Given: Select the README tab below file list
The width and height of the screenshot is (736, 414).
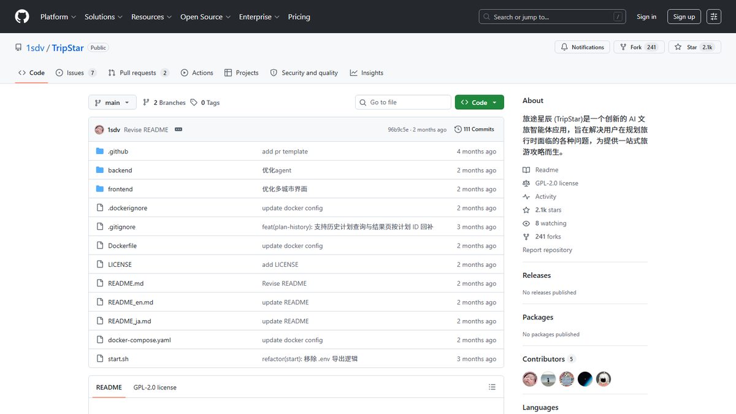Looking at the screenshot, I should pos(109,387).
